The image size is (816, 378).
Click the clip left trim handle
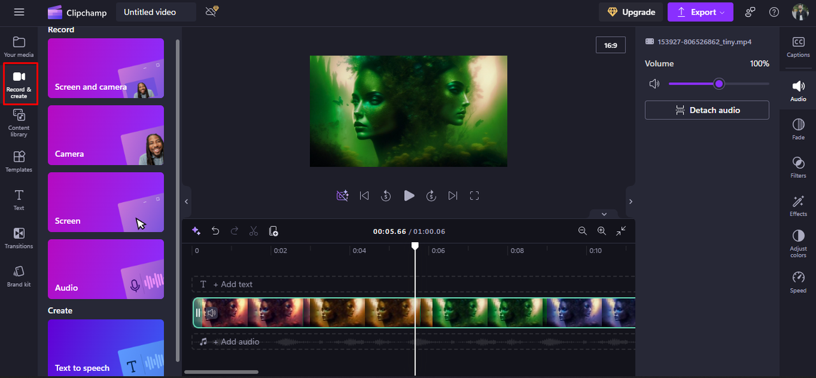point(198,313)
